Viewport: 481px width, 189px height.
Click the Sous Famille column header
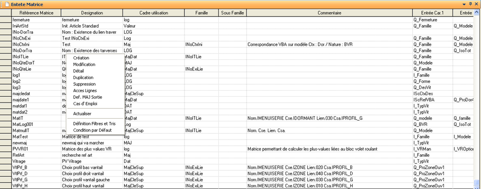232,13
